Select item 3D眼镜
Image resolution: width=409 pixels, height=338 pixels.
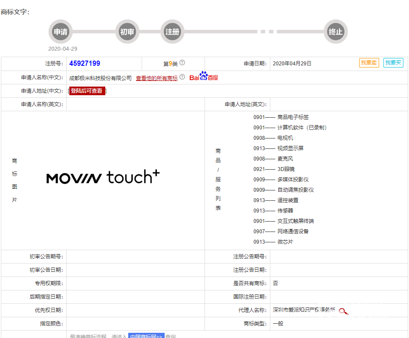(286, 169)
